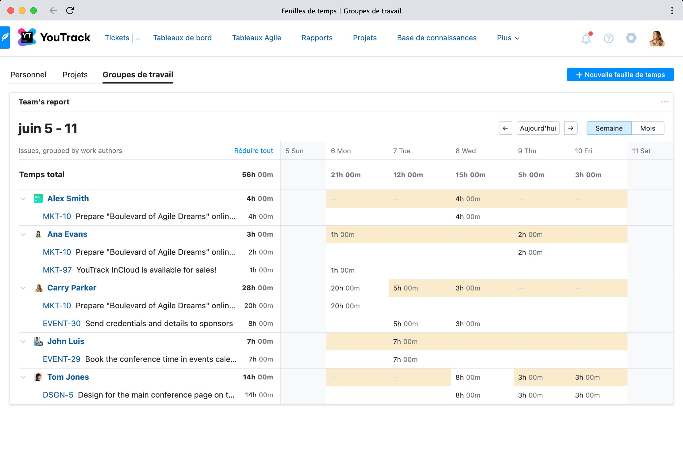
Task: Go to next week with right arrow
Action: 570,128
